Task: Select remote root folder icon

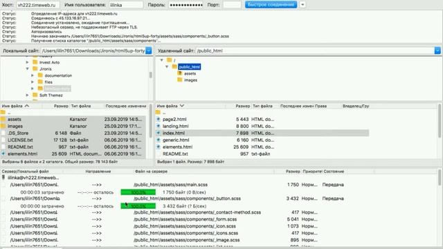Action: click(x=169, y=60)
